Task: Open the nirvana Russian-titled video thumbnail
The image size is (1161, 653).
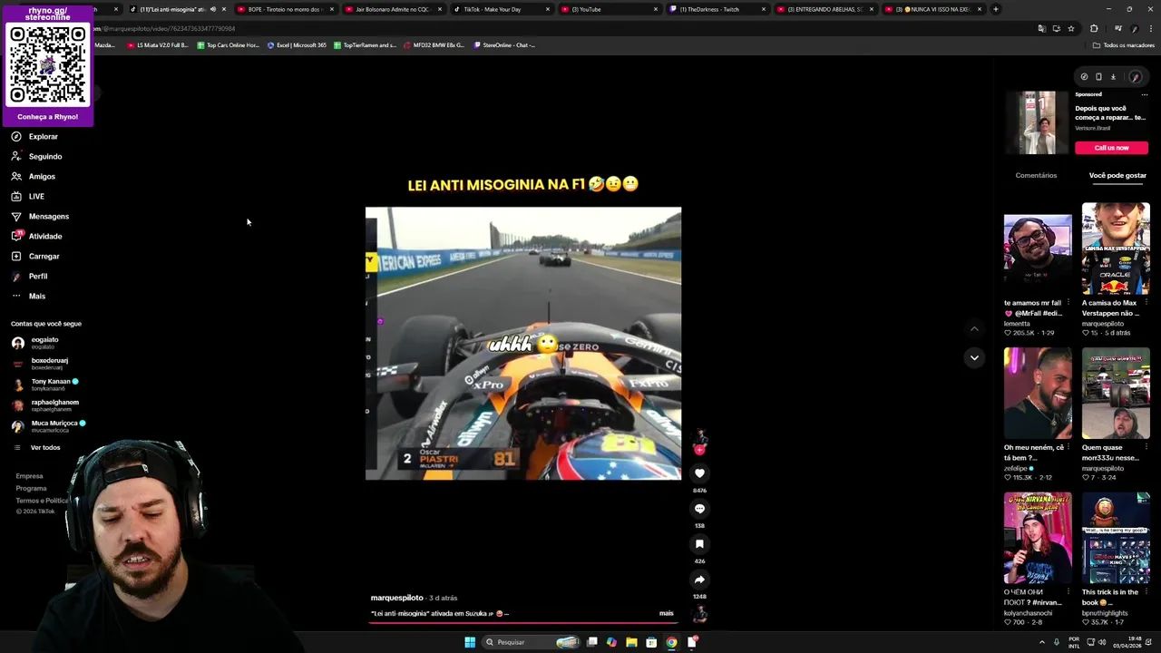Action: [1038, 539]
